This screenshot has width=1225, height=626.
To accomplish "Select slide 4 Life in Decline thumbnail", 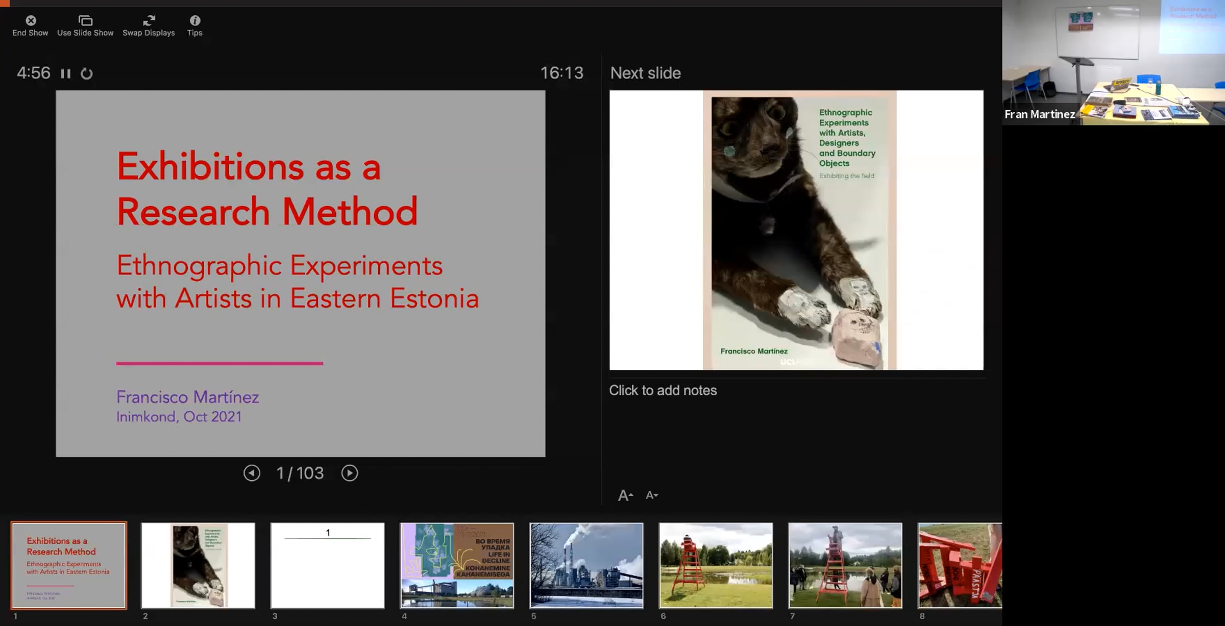I will click(x=457, y=565).
